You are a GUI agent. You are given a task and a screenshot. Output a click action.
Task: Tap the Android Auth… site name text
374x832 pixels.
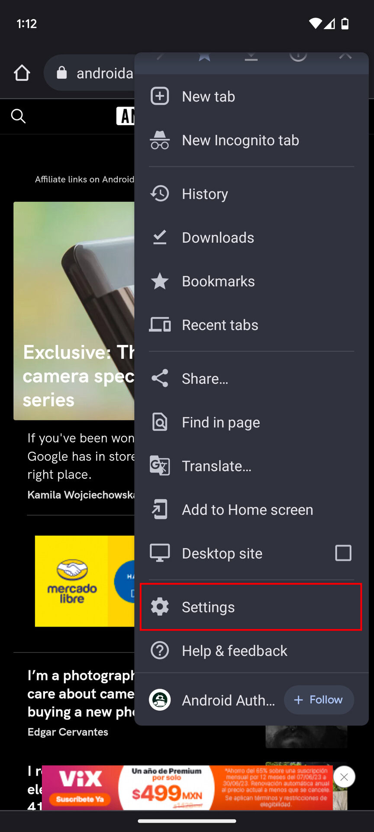(228, 700)
